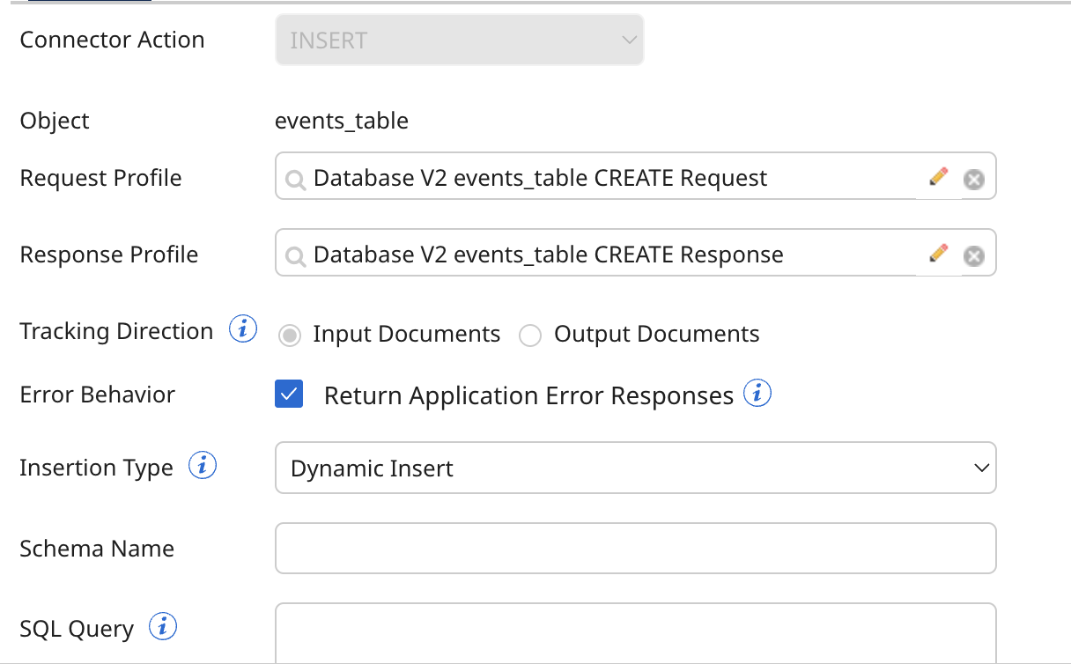The image size is (1071, 664).
Task: Open the Insertion Type info tooltip
Action: coord(202,465)
